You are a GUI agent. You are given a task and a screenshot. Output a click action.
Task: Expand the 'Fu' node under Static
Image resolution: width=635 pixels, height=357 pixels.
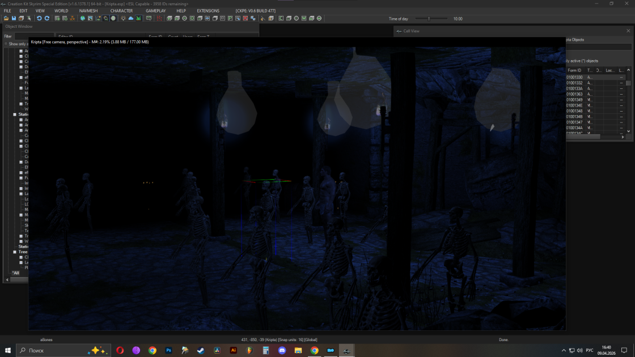pyautogui.click(x=21, y=178)
